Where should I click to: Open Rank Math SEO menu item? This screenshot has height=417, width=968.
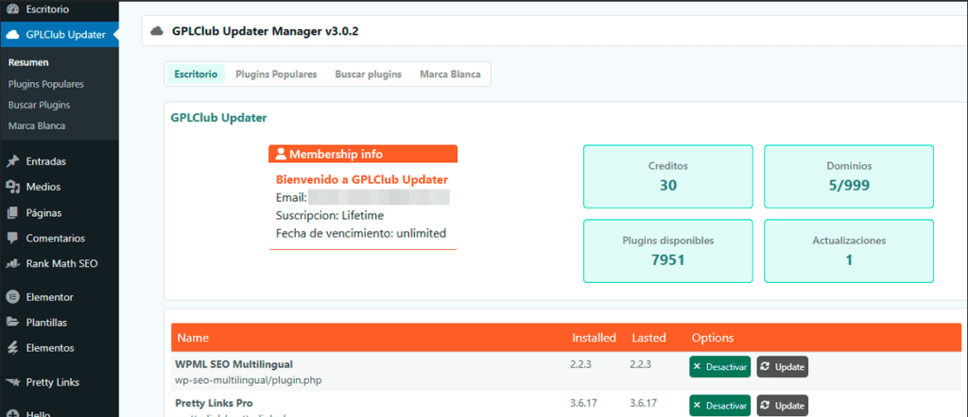tap(60, 263)
